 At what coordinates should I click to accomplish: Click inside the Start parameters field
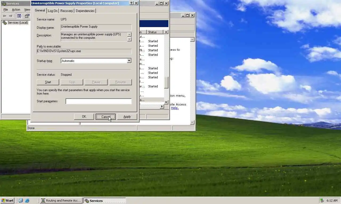pos(99,101)
